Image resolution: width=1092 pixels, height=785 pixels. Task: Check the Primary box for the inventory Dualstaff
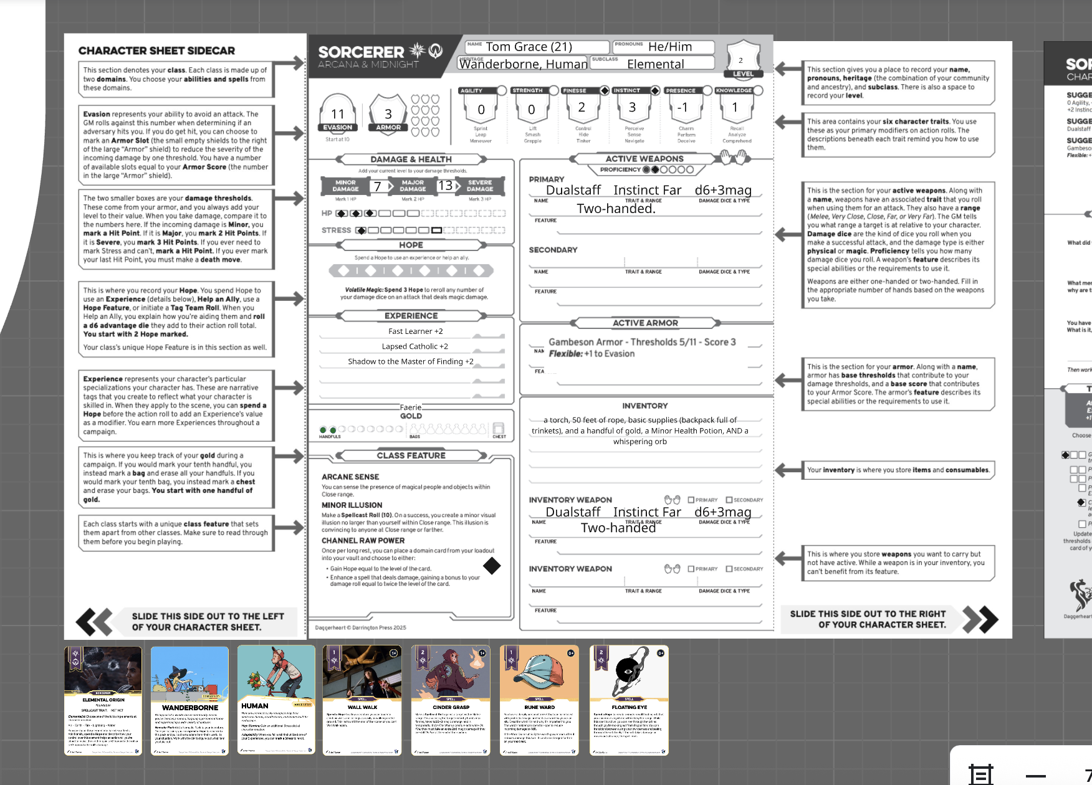coord(691,499)
